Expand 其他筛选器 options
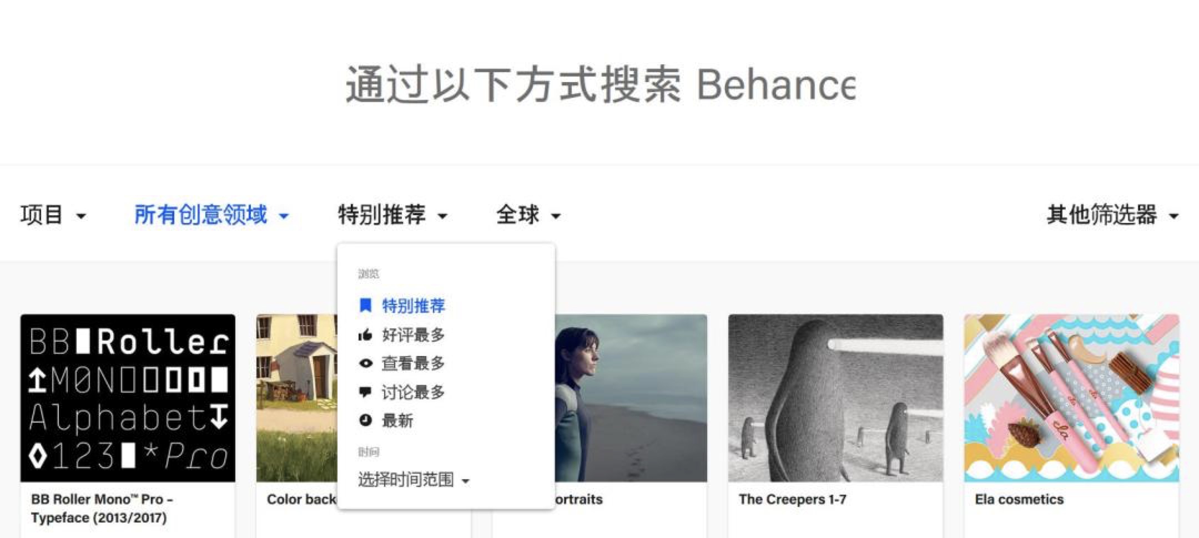 [x=1112, y=215]
